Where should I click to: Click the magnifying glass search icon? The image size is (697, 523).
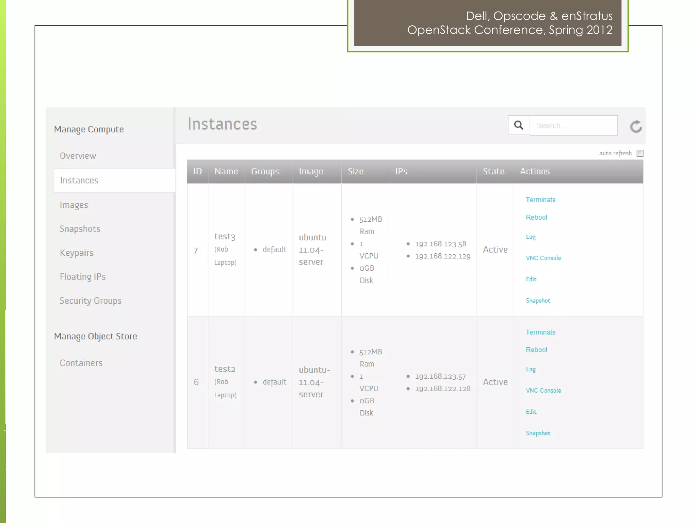click(519, 125)
